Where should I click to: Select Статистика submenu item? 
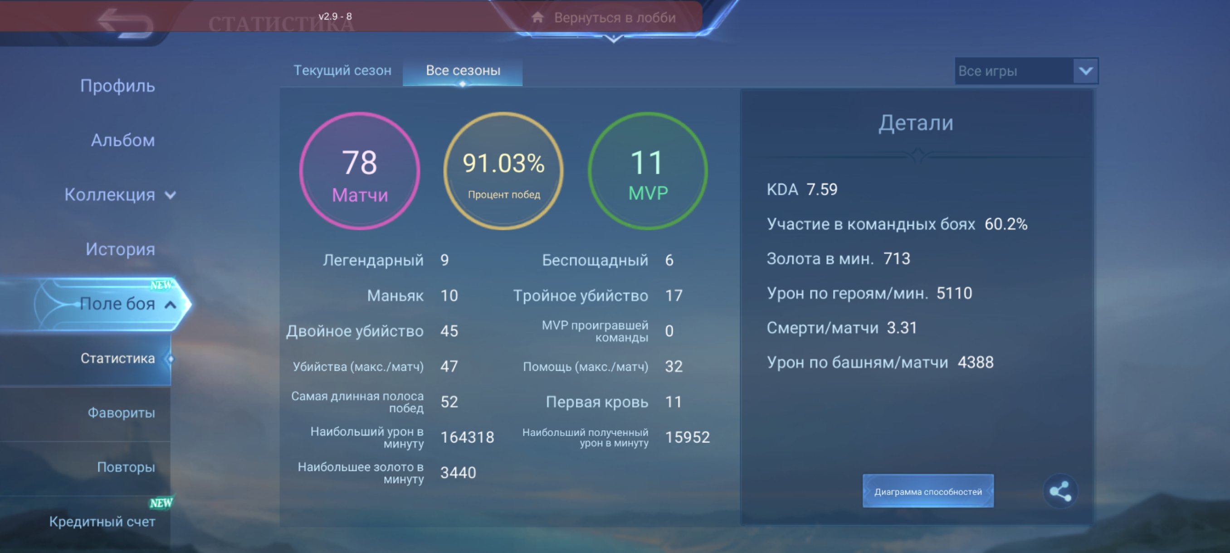coord(117,359)
